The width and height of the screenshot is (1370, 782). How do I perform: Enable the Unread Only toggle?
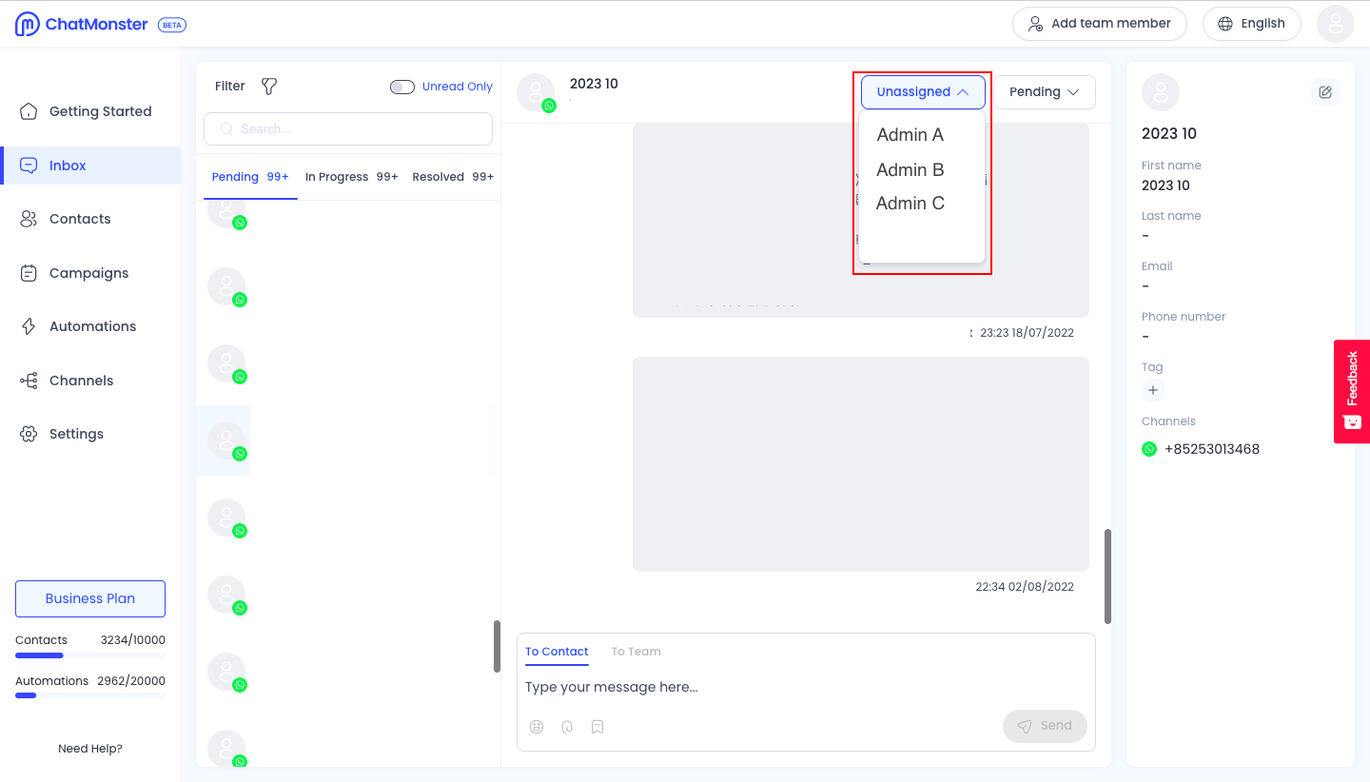401,86
